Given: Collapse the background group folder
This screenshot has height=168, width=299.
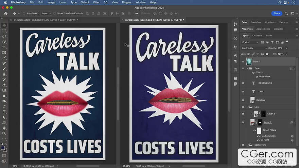Looking at the screenshot, I should 248,145.
